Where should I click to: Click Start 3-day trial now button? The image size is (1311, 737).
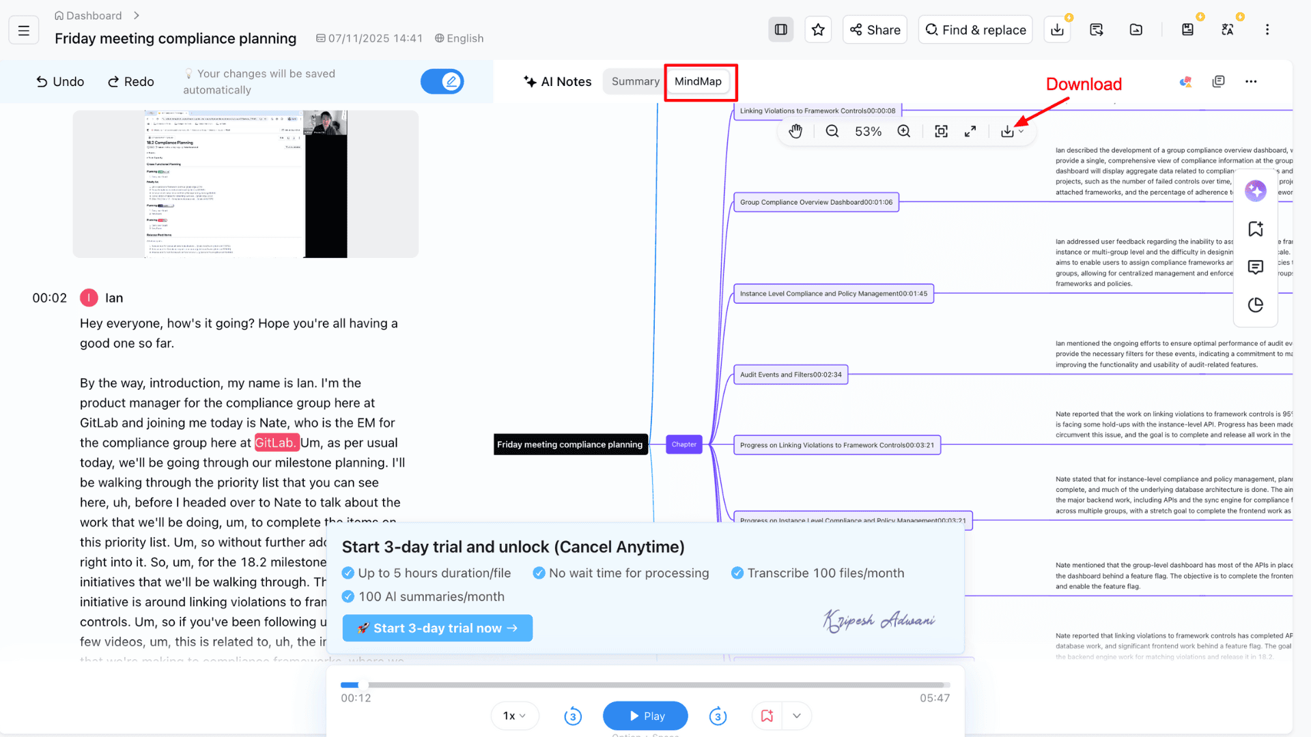(x=437, y=628)
